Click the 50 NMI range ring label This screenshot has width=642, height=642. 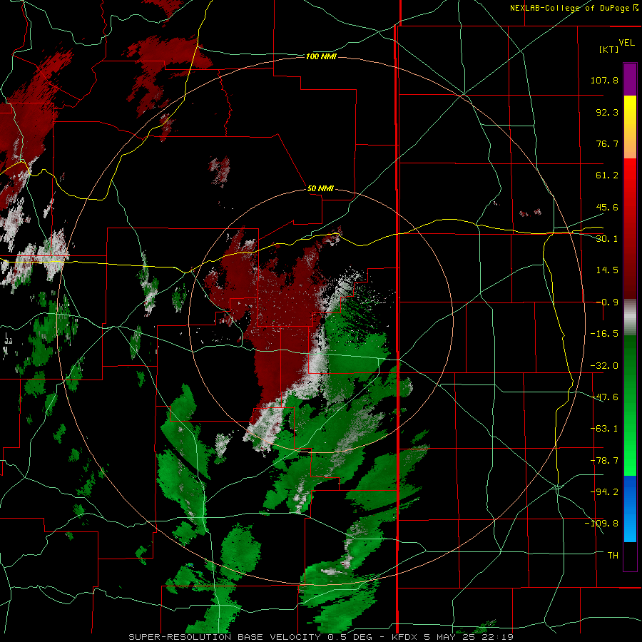click(320, 189)
